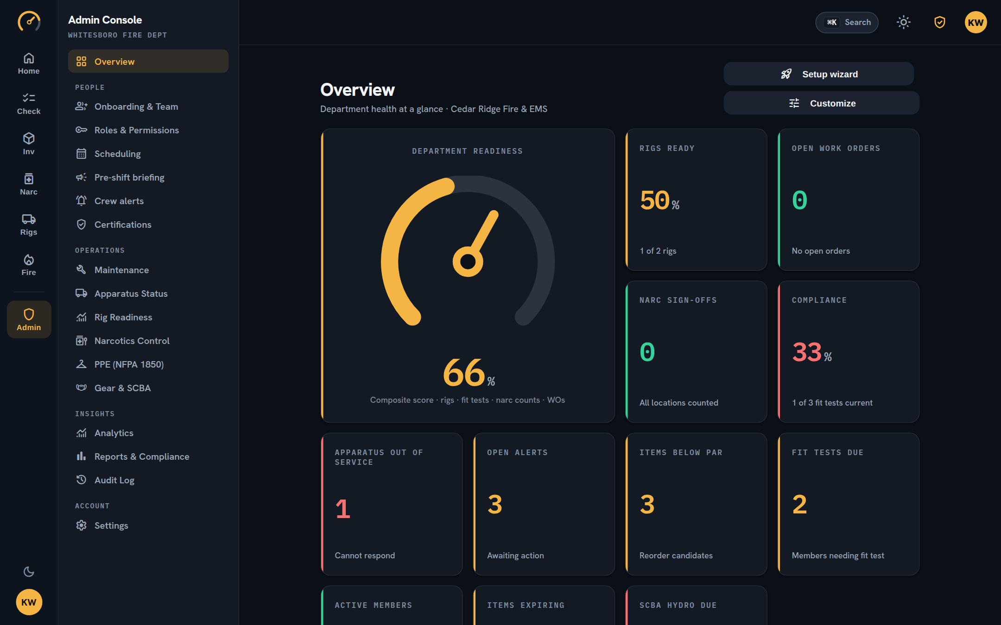Open the KW avatar at bottom-left
The image size is (1001, 625).
click(29, 602)
